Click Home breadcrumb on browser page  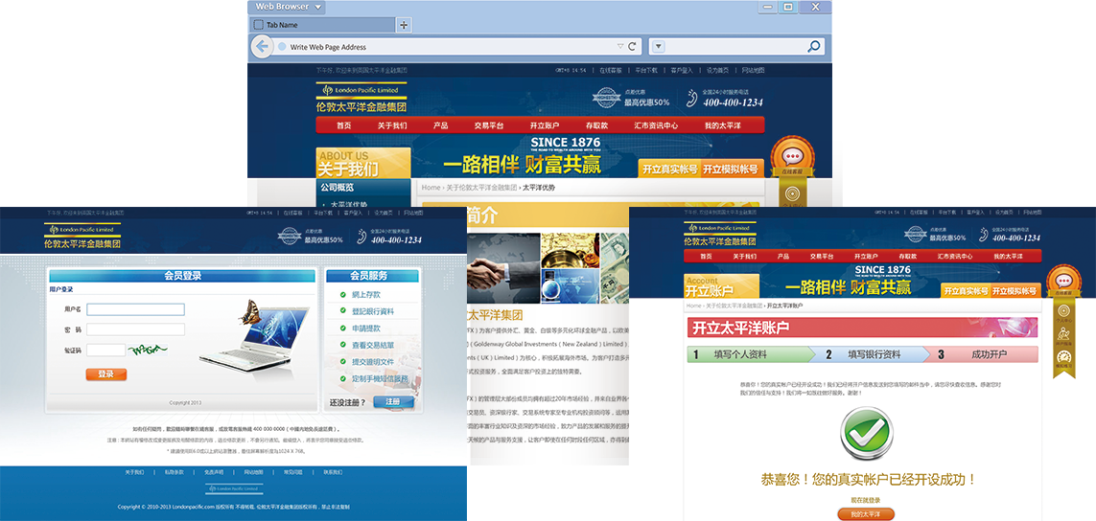coord(431,188)
